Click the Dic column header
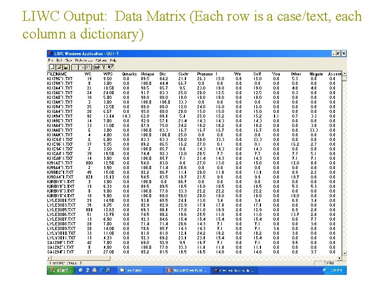The height and width of the screenshot is (281, 375). tap(162, 74)
